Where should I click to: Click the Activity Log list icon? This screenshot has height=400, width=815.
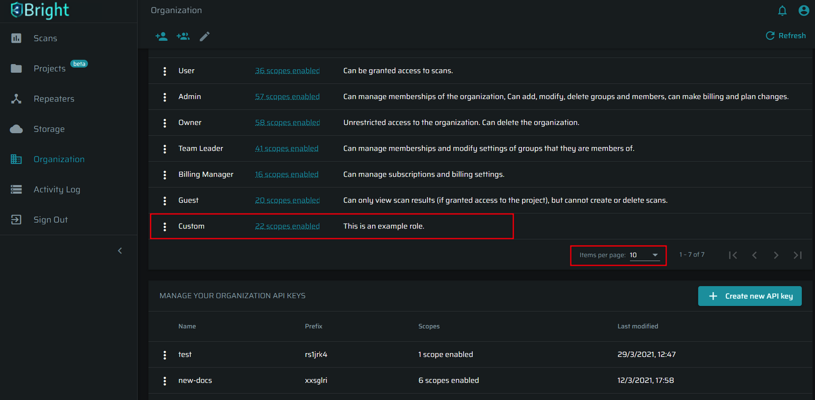coord(17,189)
